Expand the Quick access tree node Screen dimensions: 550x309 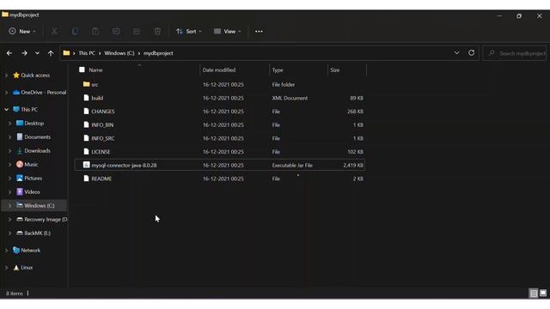coord(6,76)
